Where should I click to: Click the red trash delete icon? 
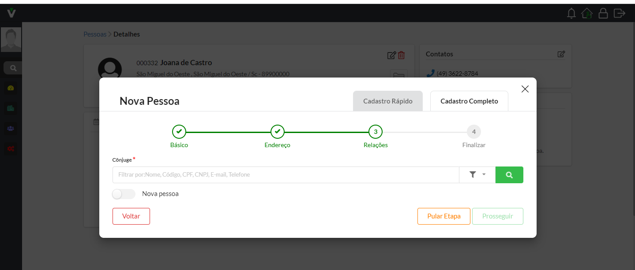coord(401,55)
